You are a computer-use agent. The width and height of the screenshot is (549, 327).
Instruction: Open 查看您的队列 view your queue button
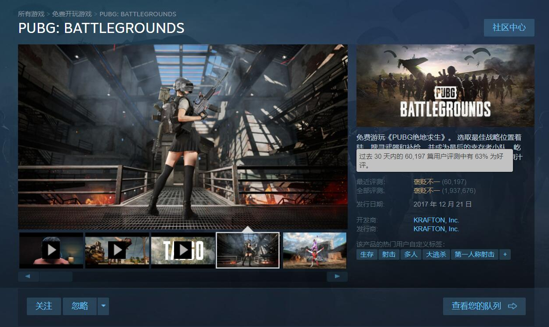click(x=484, y=306)
